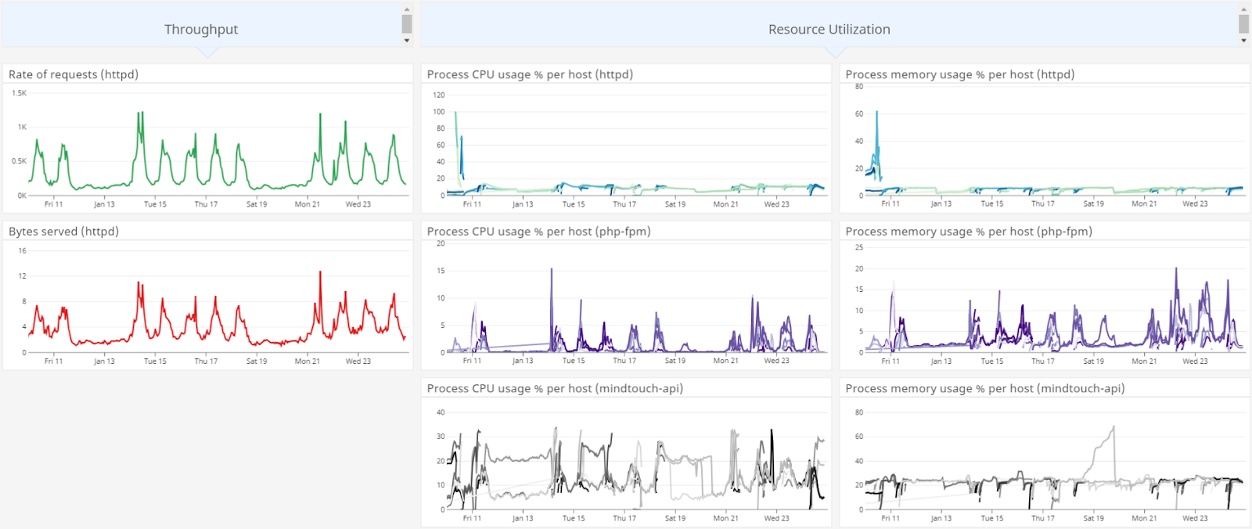1252x529 pixels.
Task: Click 'Jan 13' under the Rate of requests graph
Action: (x=104, y=204)
